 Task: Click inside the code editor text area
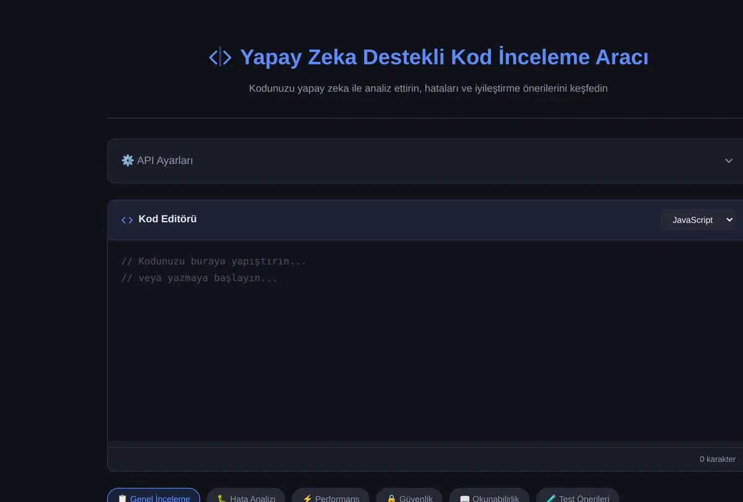point(425,340)
